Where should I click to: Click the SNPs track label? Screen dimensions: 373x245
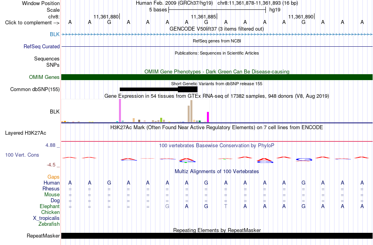53,65
